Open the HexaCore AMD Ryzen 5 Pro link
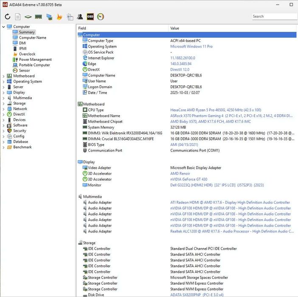This screenshot has width=298, height=297. pos(216,110)
